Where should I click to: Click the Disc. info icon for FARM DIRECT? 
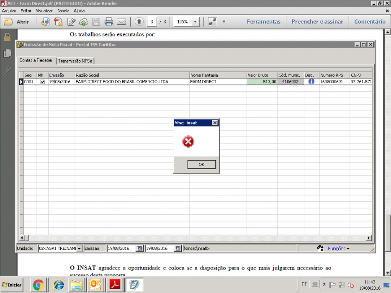[x=311, y=82]
